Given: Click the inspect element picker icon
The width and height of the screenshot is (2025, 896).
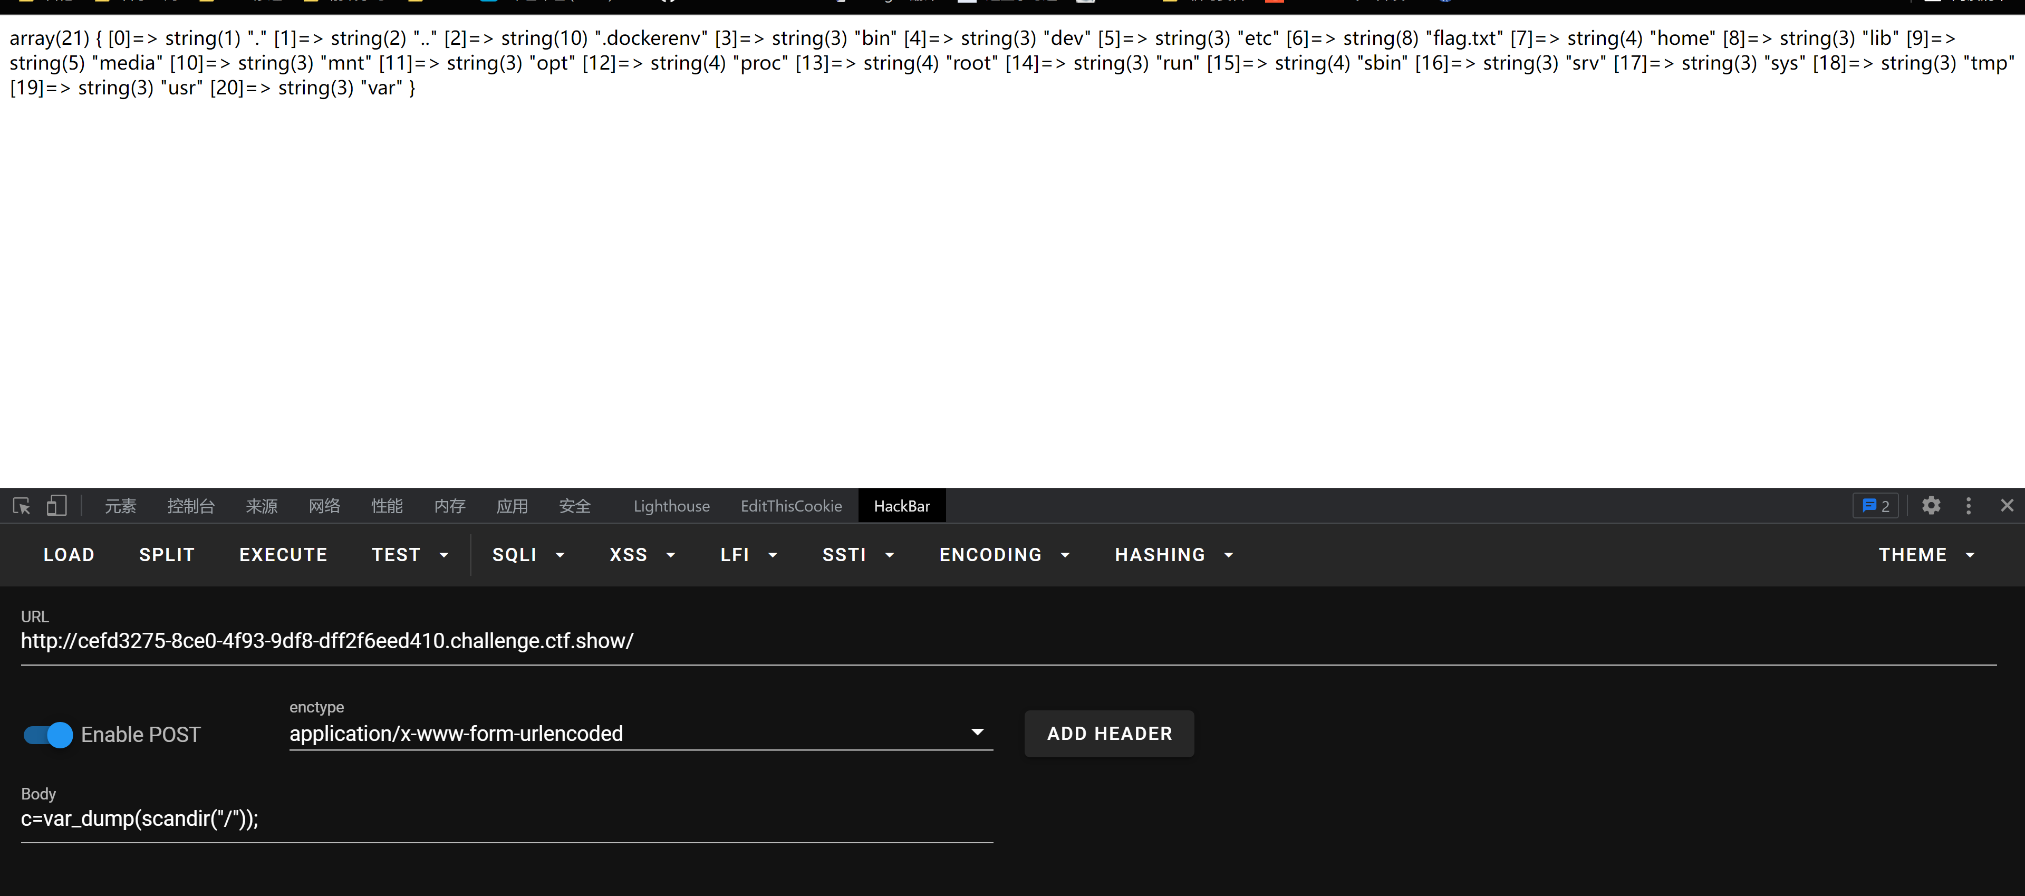Looking at the screenshot, I should pos(21,506).
